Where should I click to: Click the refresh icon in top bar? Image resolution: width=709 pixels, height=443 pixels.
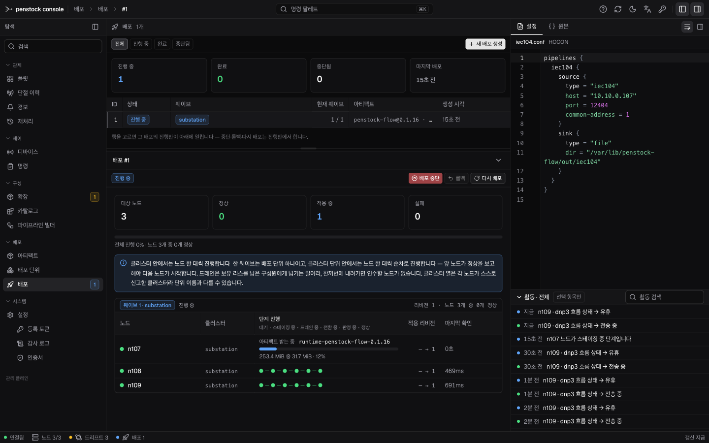click(x=618, y=9)
